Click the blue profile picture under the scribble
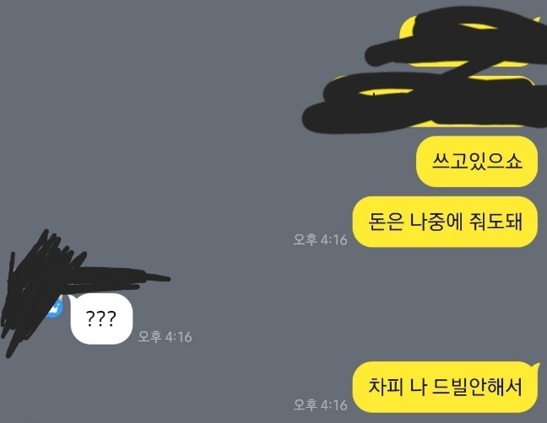Image resolution: width=547 pixels, height=423 pixels. click(x=56, y=308)
